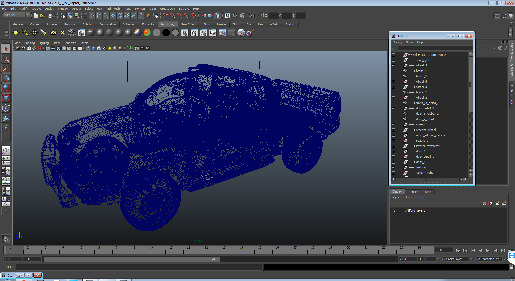Viewport: 515px width, 281px height.
Task: Select trunk_lid_detail_2 in the Outliner
Action: coord(427,103)
